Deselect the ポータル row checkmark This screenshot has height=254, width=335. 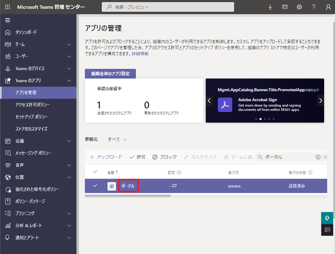point(95,186)
